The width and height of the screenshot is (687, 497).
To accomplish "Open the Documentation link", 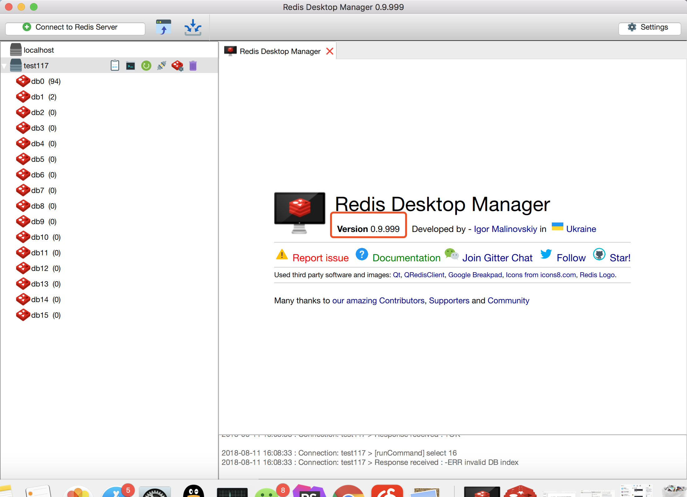I will [x=406, y=258].
